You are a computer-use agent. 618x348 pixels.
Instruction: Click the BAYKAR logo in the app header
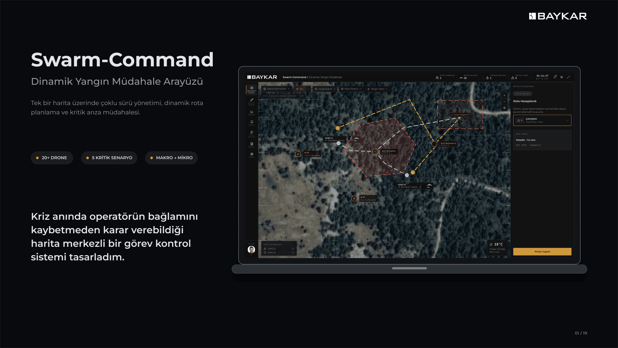[262, 77]
